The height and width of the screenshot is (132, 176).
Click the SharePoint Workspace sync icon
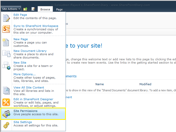click(x=6, y=29)
